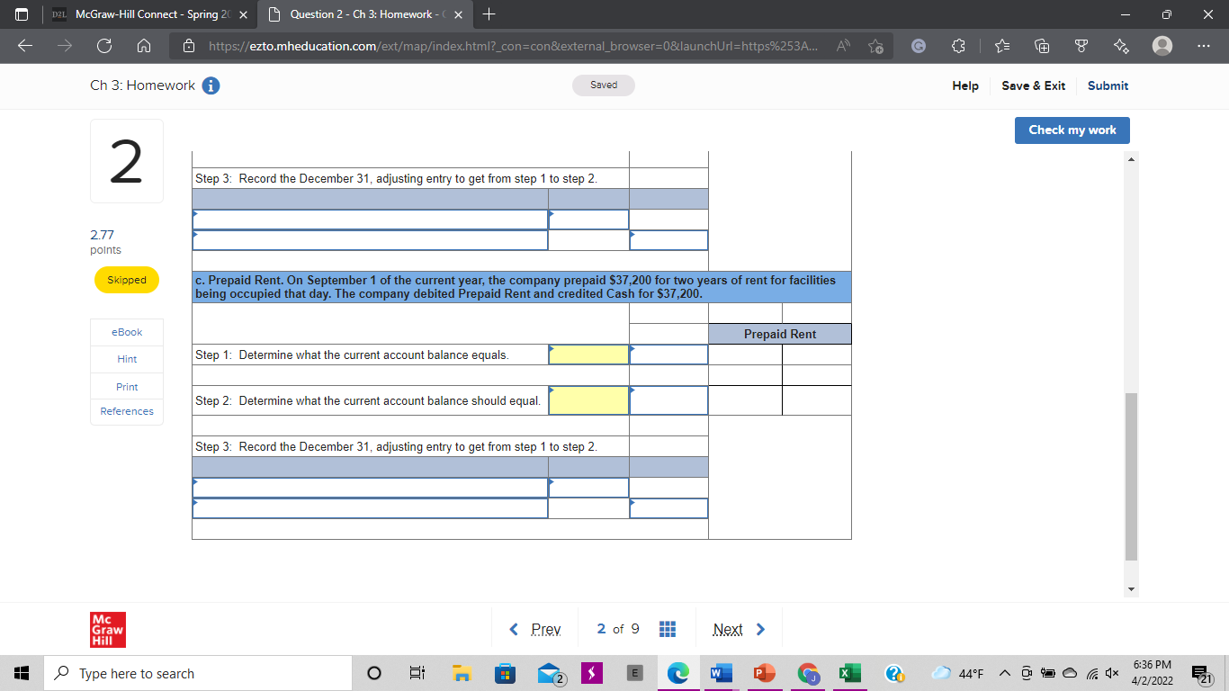Click the Skipped status badge
This screenshot has height=691, width=1229.
(127, 280)
